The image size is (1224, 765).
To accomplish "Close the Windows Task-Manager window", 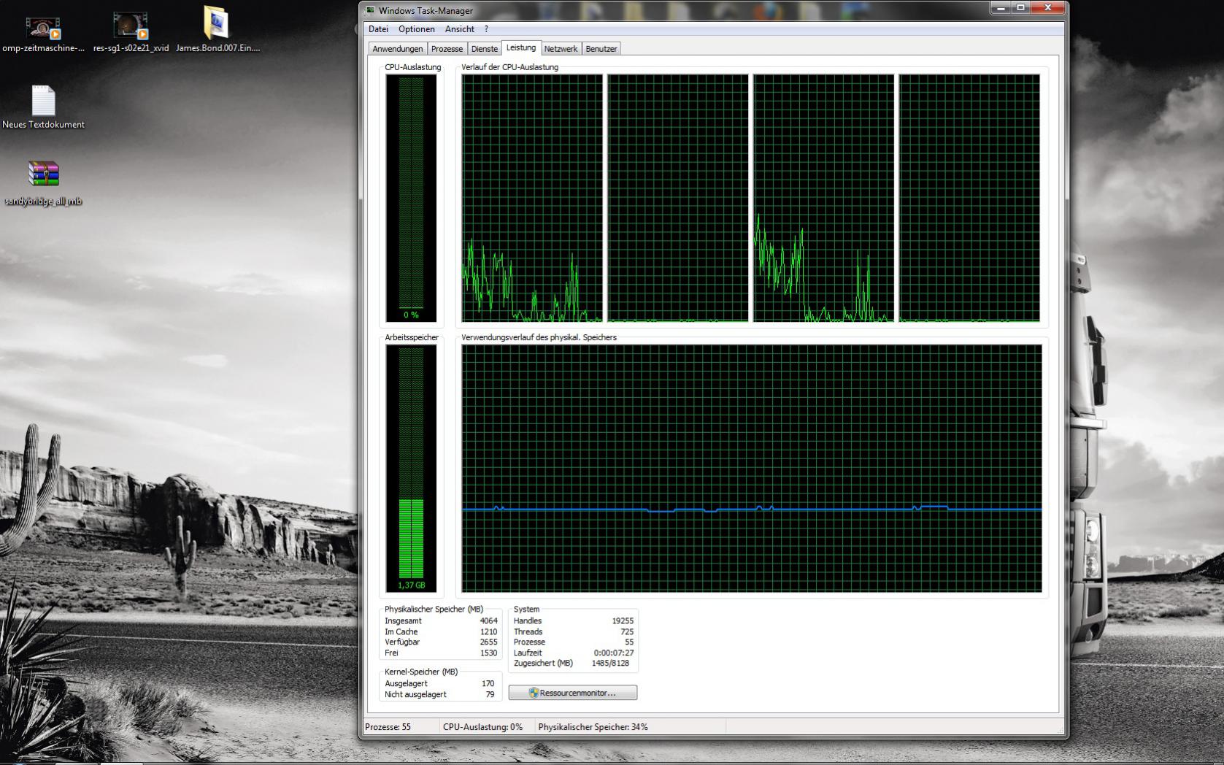I will (x=1048, y=8).
